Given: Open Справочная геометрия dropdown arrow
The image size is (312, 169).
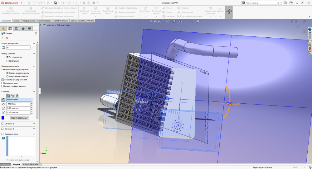Looking at the screenshot, I should pyautogui.click(x=210, y=16).
